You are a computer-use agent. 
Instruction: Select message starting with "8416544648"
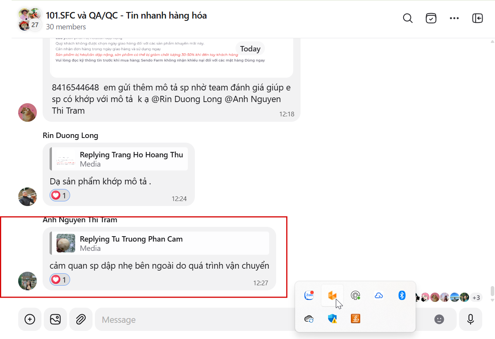point(171,99)
